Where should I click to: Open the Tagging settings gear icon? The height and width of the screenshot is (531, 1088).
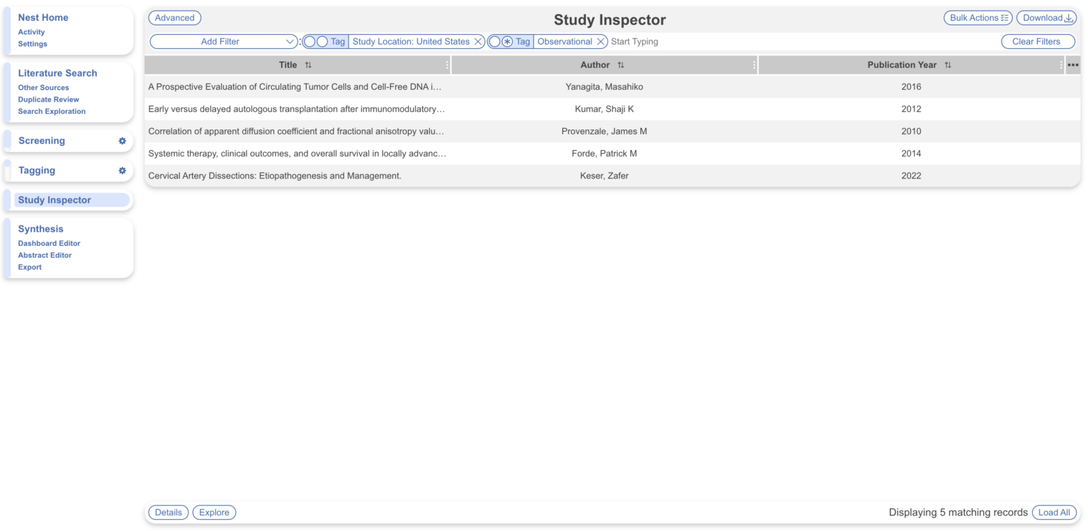point(121,171)
